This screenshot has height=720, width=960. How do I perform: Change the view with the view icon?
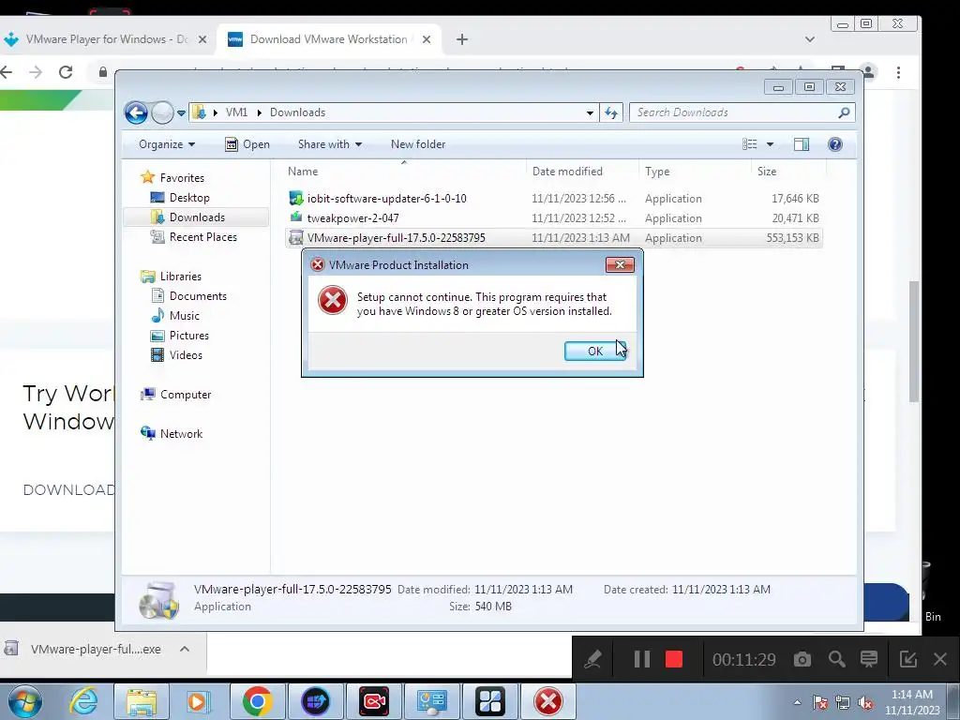(750, 144)
